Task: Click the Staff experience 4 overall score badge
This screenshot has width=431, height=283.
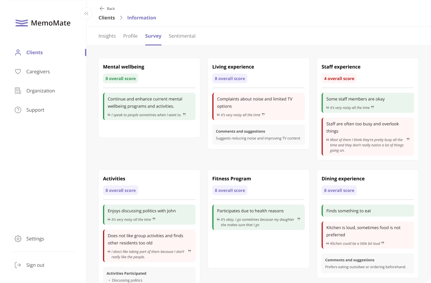Action: [x=339, y=79]
